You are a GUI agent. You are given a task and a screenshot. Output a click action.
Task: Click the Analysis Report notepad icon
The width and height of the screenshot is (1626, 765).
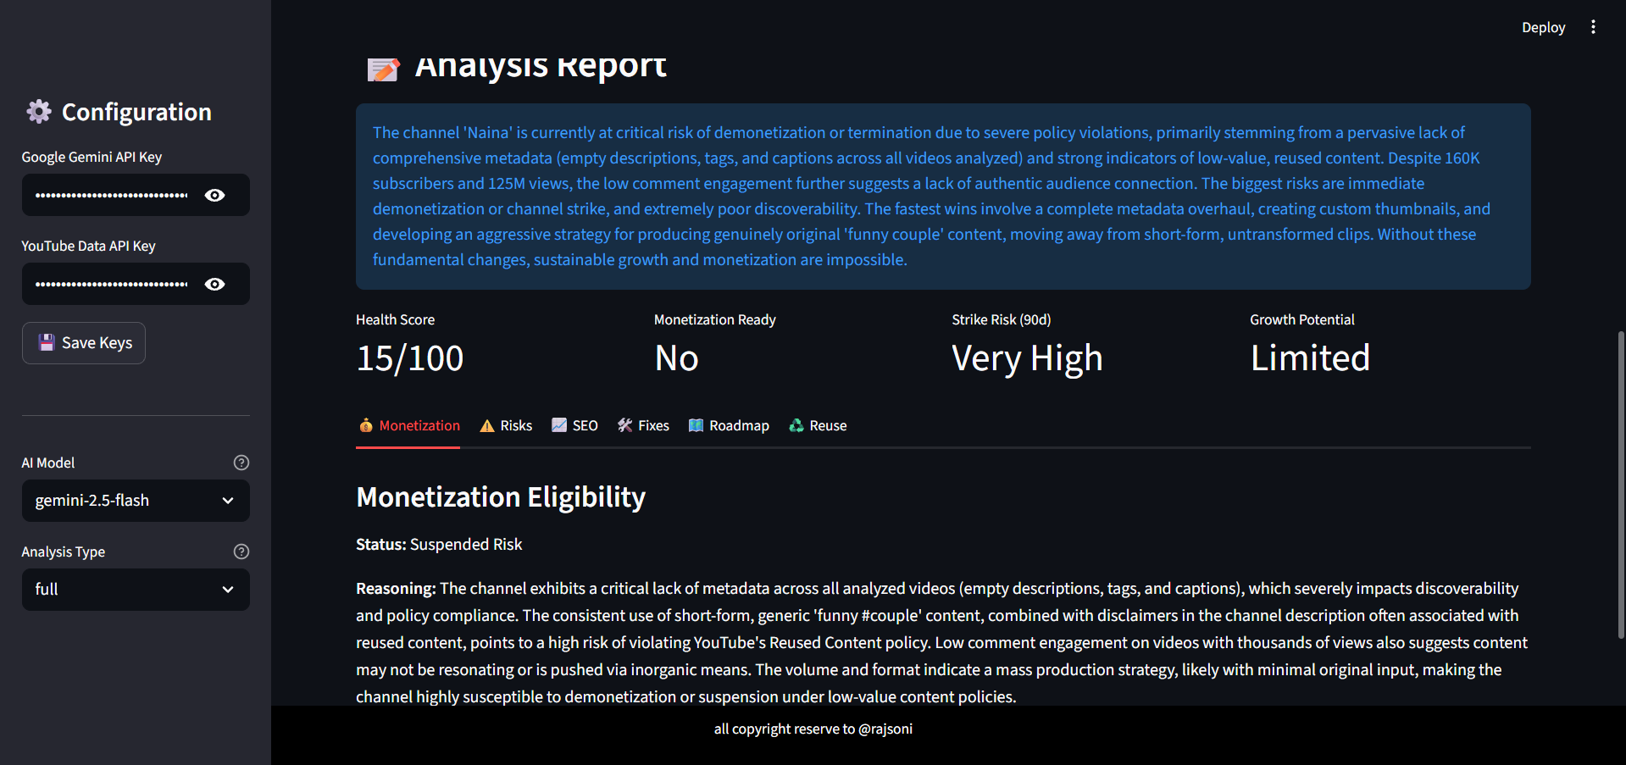point(383,68)
